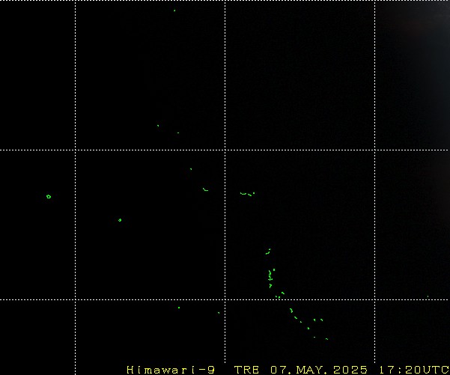Select the date text "07.MAY.2025"
The height and width of the screenshot is (375, 450).
click(319, 370)
